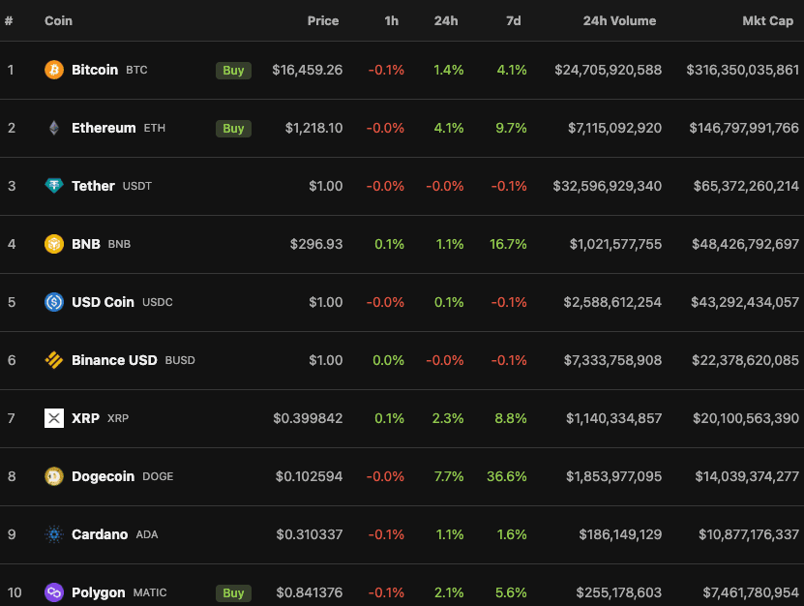This screenshot has height=606, width=804.
Task: Open the Cardano name link
Action: pos(100,534)
